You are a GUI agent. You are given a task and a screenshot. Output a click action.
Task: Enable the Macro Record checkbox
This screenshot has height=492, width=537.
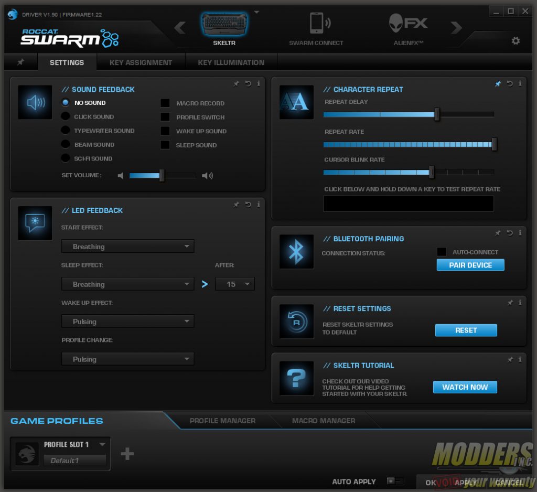tap(165, 103)
